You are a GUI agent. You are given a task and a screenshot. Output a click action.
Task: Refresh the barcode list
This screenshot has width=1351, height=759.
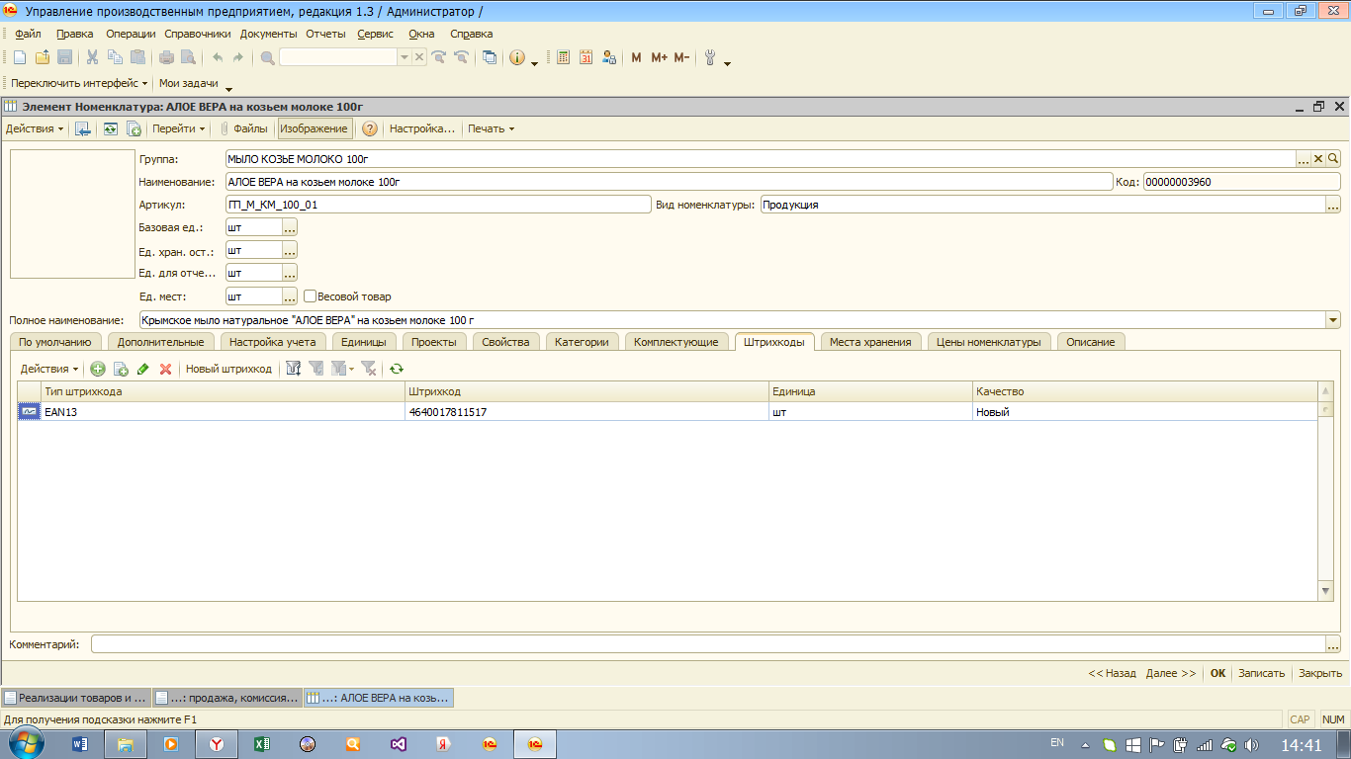point(397,369)
